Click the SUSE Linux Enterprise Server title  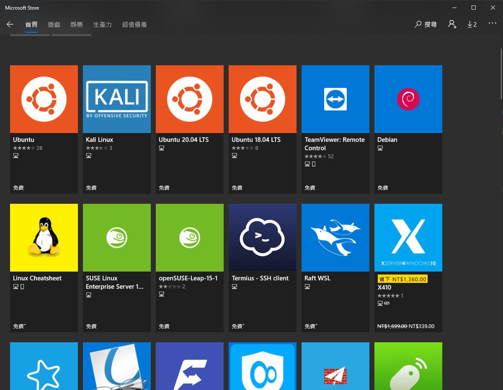(x=115, y=282)
